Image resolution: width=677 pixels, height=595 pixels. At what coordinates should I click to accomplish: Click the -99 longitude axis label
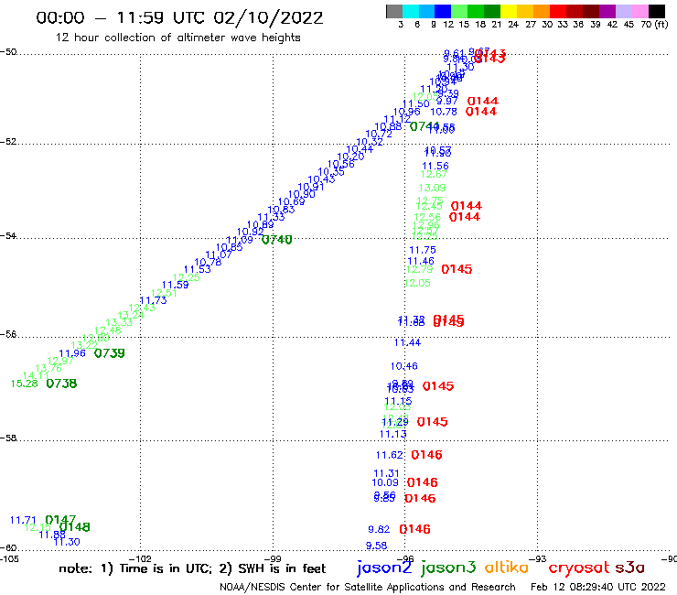coord(273,558)
